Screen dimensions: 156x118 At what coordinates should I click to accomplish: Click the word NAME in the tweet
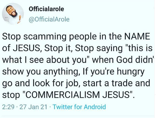[137, 36]
